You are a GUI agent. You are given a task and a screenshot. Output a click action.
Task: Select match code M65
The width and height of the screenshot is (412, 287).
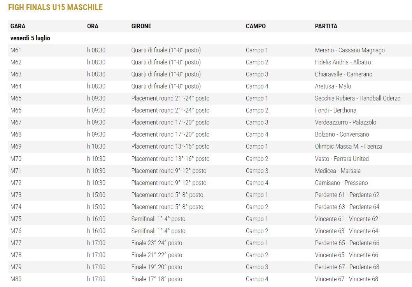[x=16, y=99]
